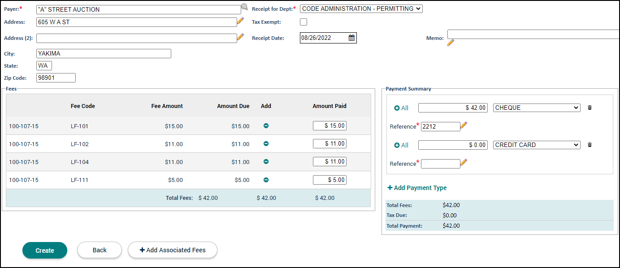Click Amount Paid field for LF-102
This screenshot has width=620, height=268.
pyautogui.click(x=330, y=144)
